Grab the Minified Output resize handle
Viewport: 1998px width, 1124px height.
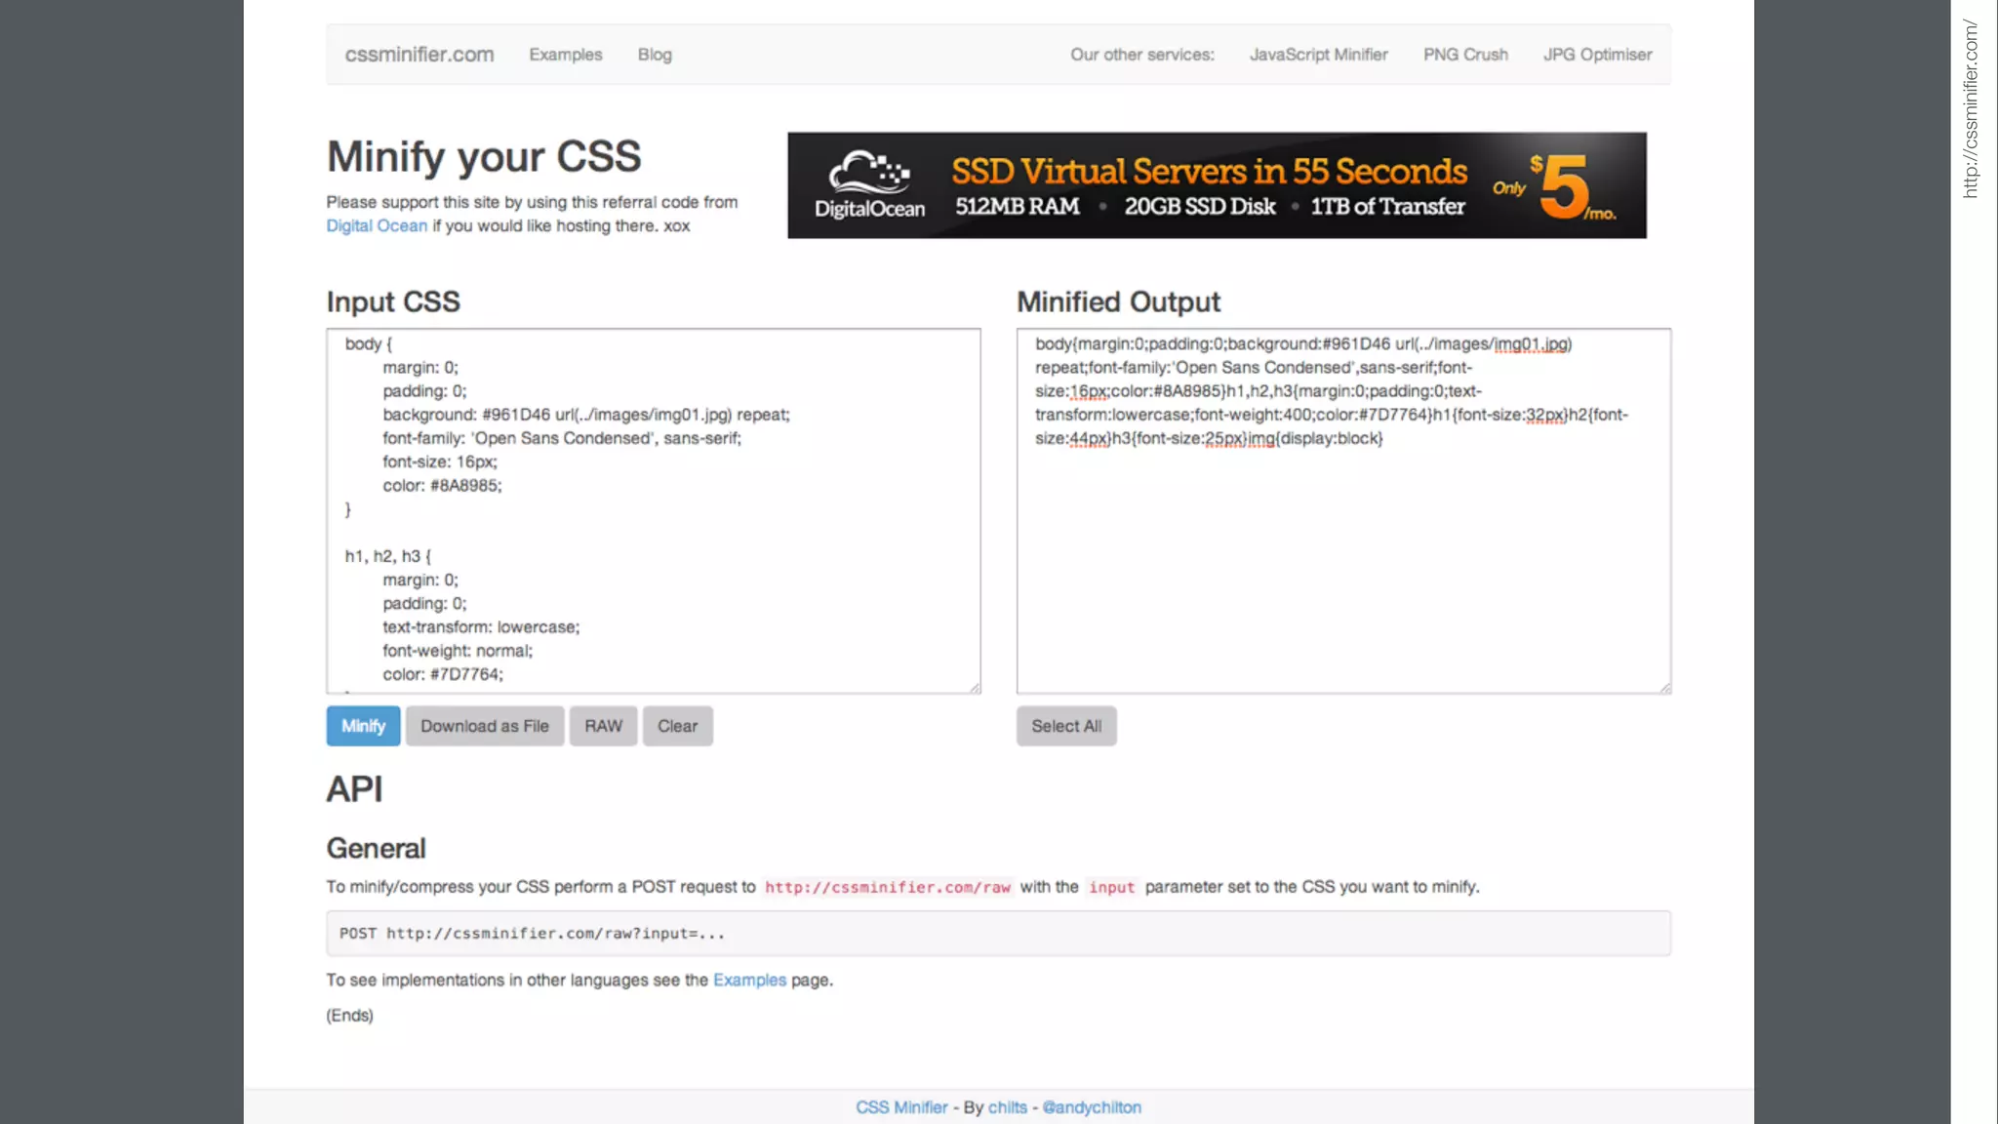(1664, 688)
